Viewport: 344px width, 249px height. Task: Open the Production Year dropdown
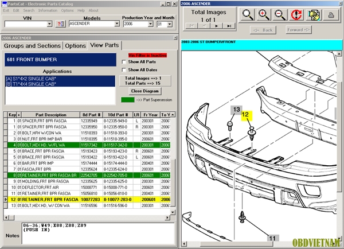tap(150, 24)
